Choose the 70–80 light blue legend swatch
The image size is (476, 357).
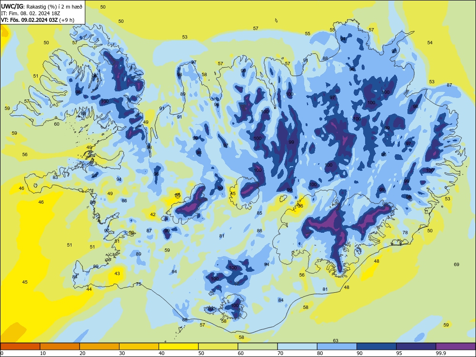pyautogui.click(x=297, y=347)
